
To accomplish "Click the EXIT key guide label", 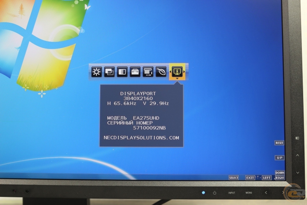I will pos(250,178).
